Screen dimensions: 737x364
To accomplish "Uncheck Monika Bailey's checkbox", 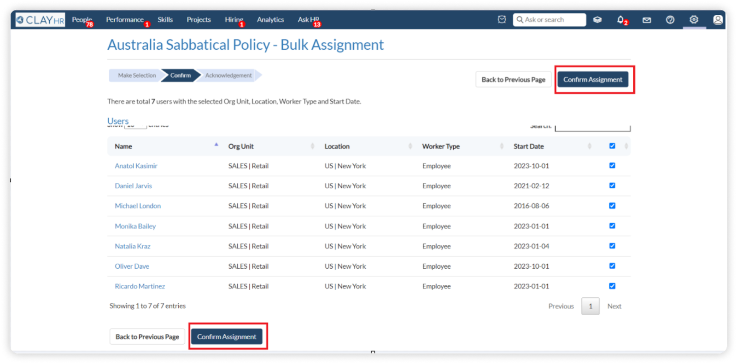I will pyautogui.click(x=612, y=226).
